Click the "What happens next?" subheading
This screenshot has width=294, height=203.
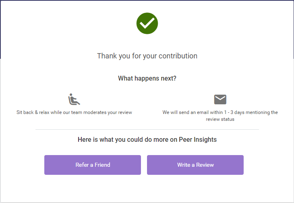point(147,78)
